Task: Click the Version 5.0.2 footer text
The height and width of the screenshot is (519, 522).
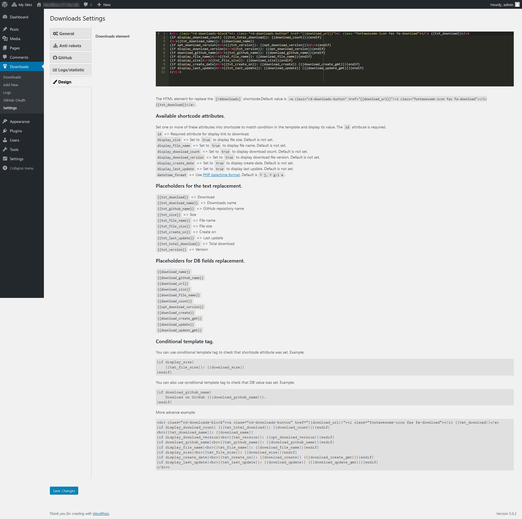Action: pyautogui.click(x=506, y=514)
